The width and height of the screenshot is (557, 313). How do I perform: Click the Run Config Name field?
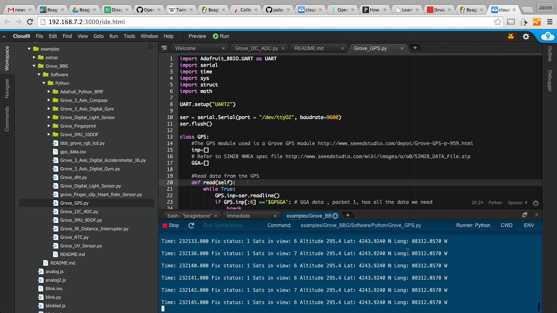(223, 225)
